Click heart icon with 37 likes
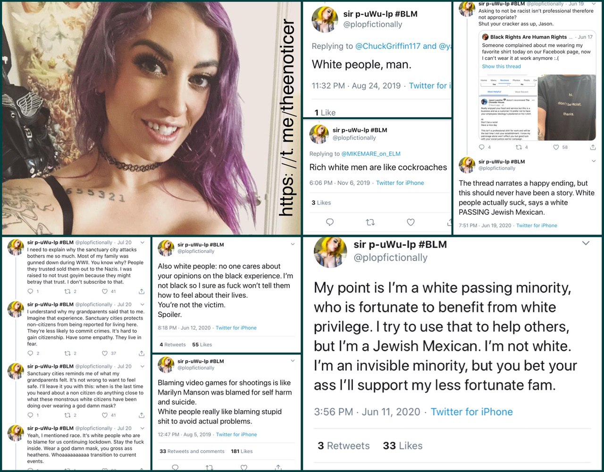This screenshot has width=604, height=472. [x=105, y=353]
